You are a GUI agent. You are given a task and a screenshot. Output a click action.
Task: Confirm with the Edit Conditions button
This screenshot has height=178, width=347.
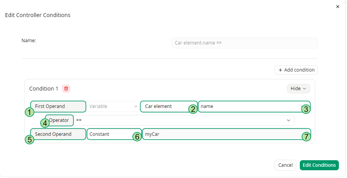[319, 165]
